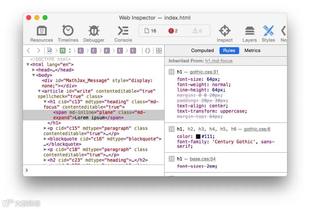
Task: Open base.css:54 source link
Action: pyautogui.click(x=203, y=159)
